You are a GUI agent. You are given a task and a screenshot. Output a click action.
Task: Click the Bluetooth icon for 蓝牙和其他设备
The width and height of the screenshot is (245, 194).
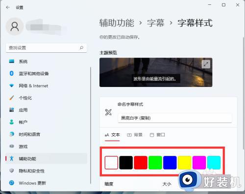coord(11,73)
